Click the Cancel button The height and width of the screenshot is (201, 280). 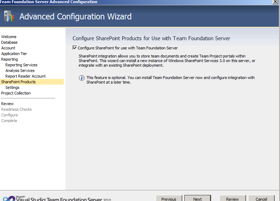point(261,198)
